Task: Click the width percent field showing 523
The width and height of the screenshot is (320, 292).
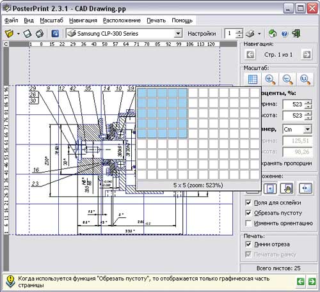Action: tap(294, 104)
